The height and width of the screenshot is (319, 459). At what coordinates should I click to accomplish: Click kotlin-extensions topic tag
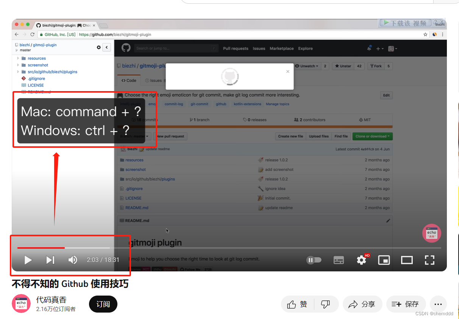[247, 104]
